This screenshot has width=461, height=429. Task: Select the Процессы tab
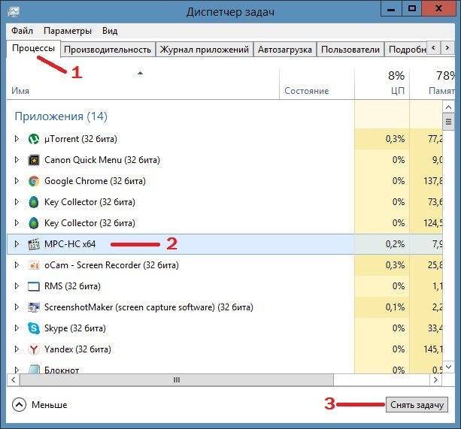pos(34,48)
